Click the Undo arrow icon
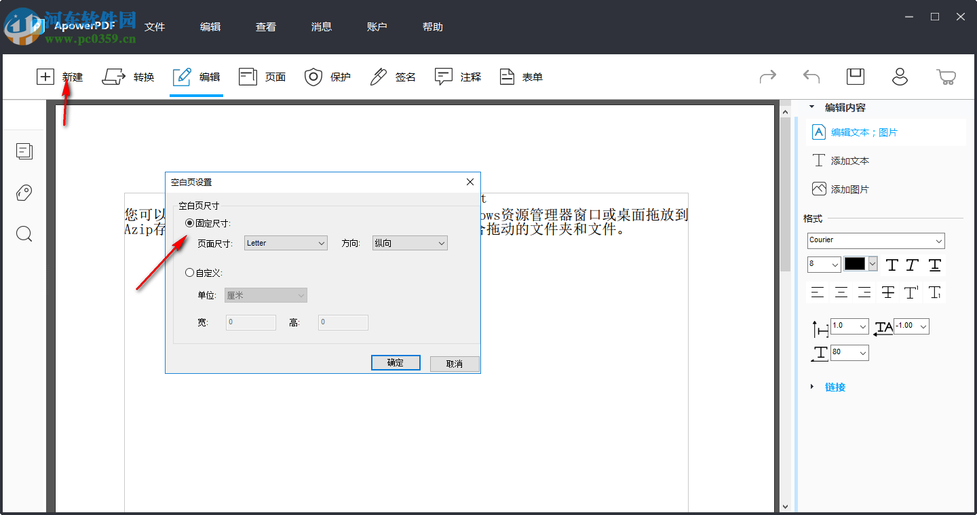This screenshot has height=515, width=977. pyautogui.click(x=811, y=77)
